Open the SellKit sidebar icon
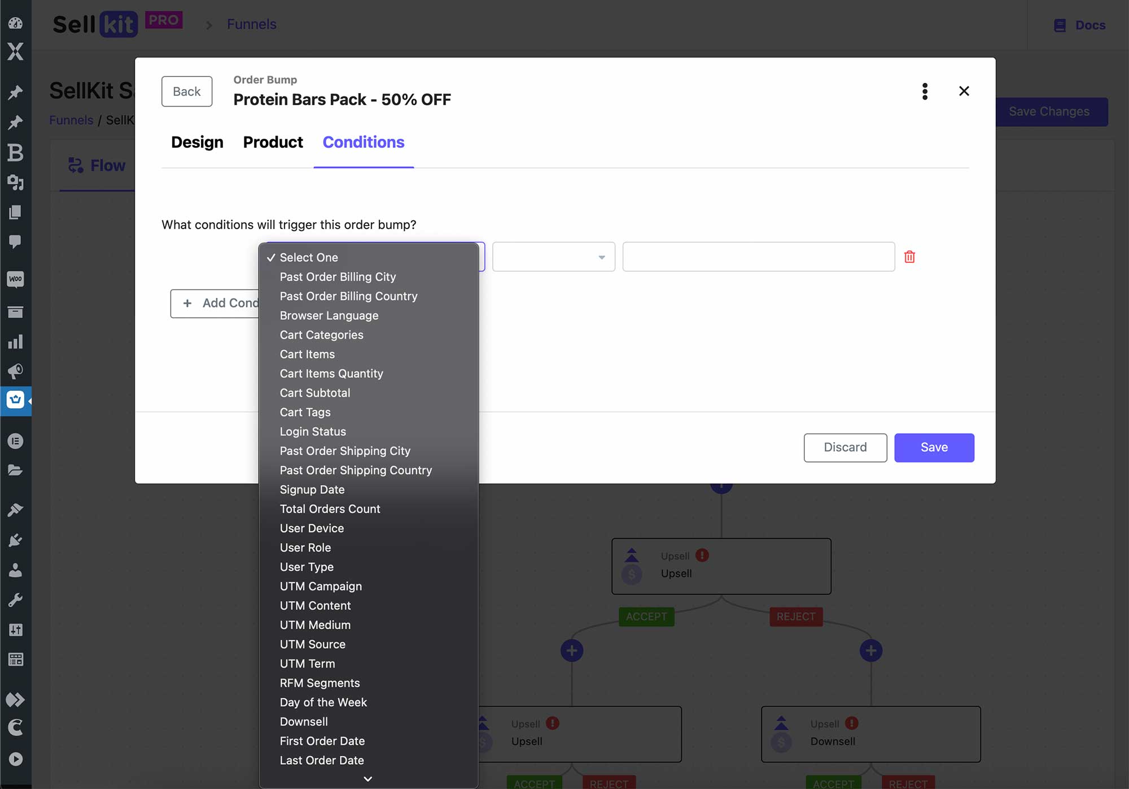 tap(15, 400)
